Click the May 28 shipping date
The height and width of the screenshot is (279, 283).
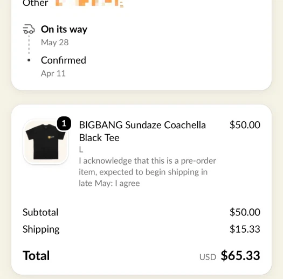pyautogui.click(x=54, y=43)
